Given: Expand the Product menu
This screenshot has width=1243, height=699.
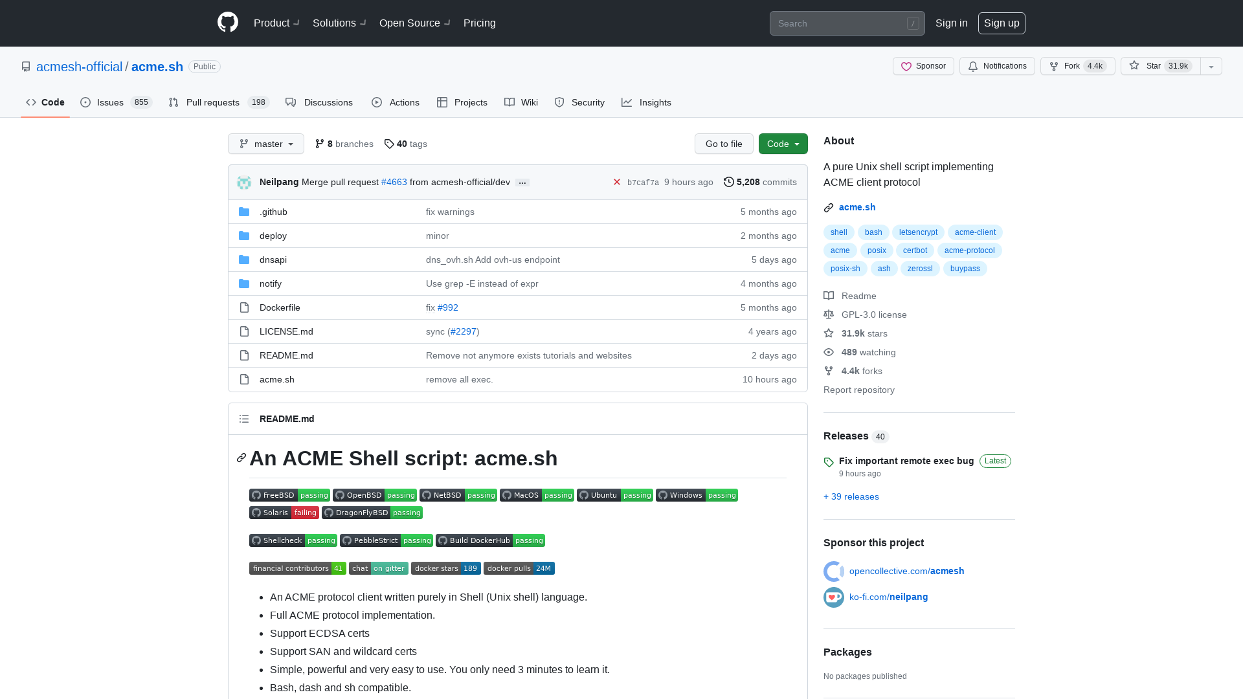Looking at the screenshot, I should pos(276,23).
